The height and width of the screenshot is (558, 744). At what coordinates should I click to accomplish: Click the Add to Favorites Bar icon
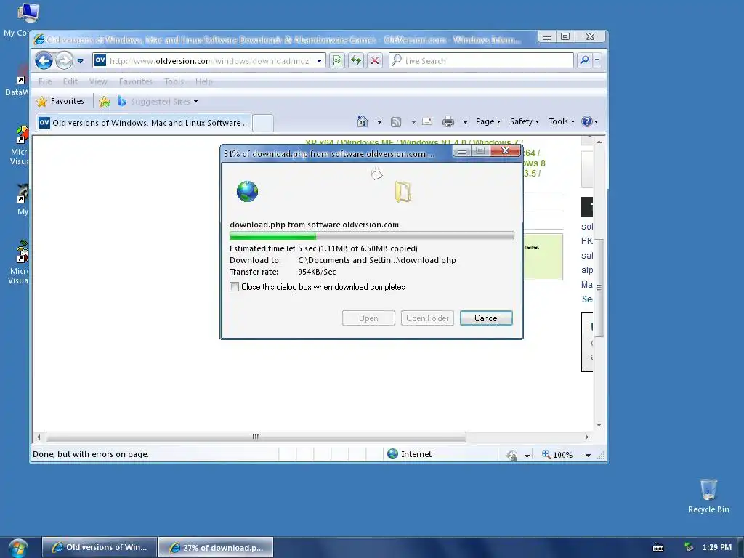(105, 101)
